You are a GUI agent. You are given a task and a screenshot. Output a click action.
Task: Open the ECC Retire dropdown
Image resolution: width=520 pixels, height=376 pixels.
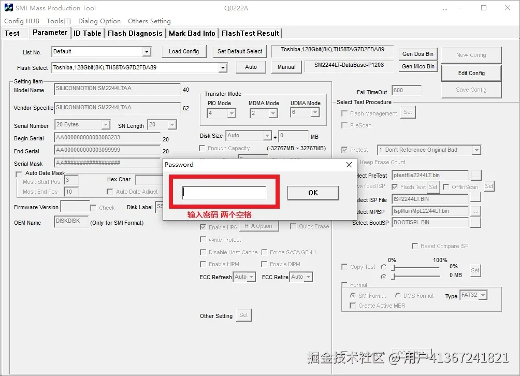pyautogui.click(x=308, y=277)
